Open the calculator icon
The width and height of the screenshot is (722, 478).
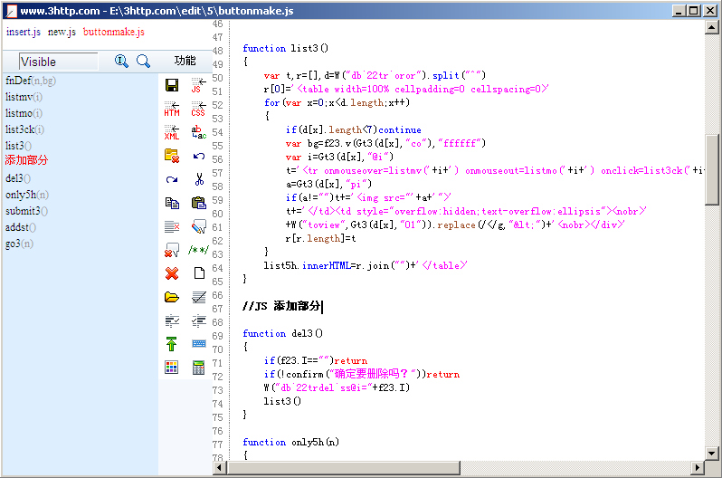coord(198,368)
